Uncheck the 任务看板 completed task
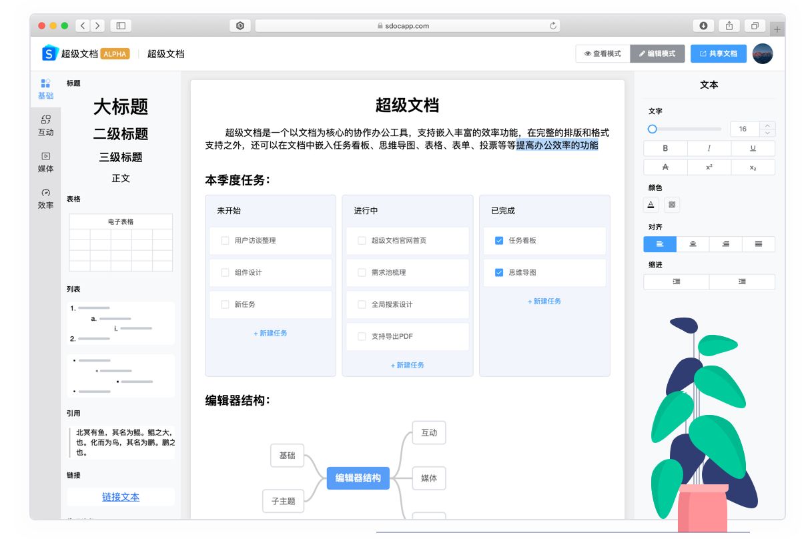Image resolution: width=802 pixels, height=539 pixels. tap(499, 241)
